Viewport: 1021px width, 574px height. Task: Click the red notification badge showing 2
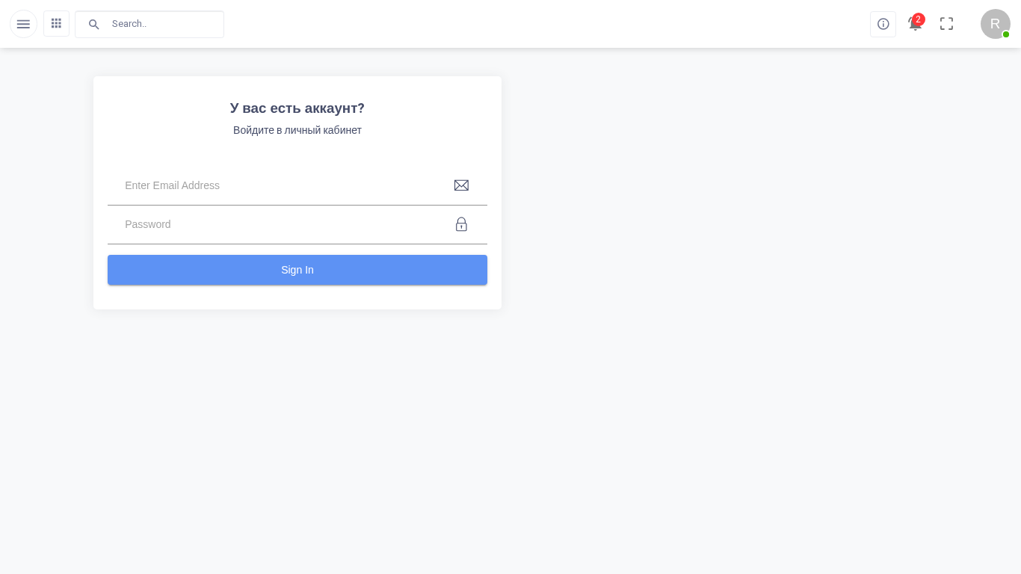tap(919, 19)
